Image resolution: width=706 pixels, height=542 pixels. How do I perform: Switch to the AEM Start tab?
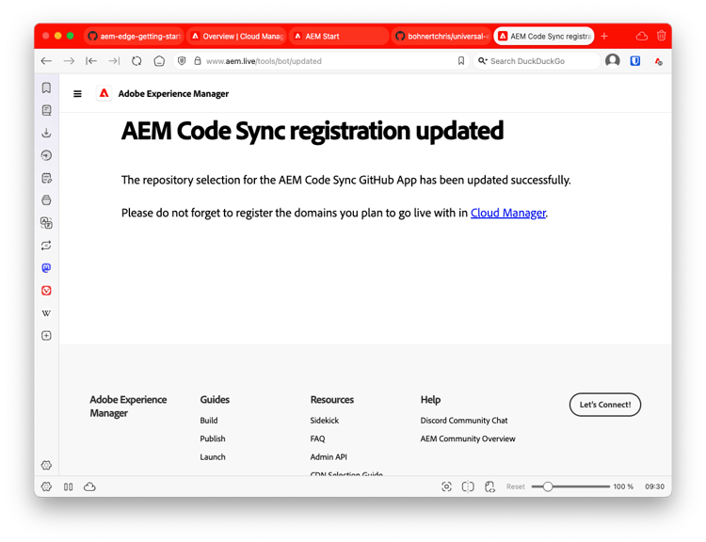(x=340, y=36)
